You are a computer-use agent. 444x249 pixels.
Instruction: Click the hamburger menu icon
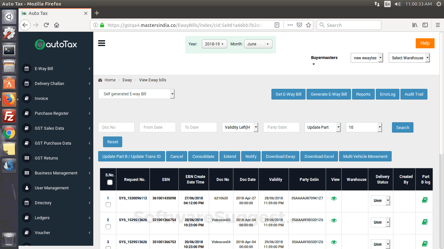(102, 43)
